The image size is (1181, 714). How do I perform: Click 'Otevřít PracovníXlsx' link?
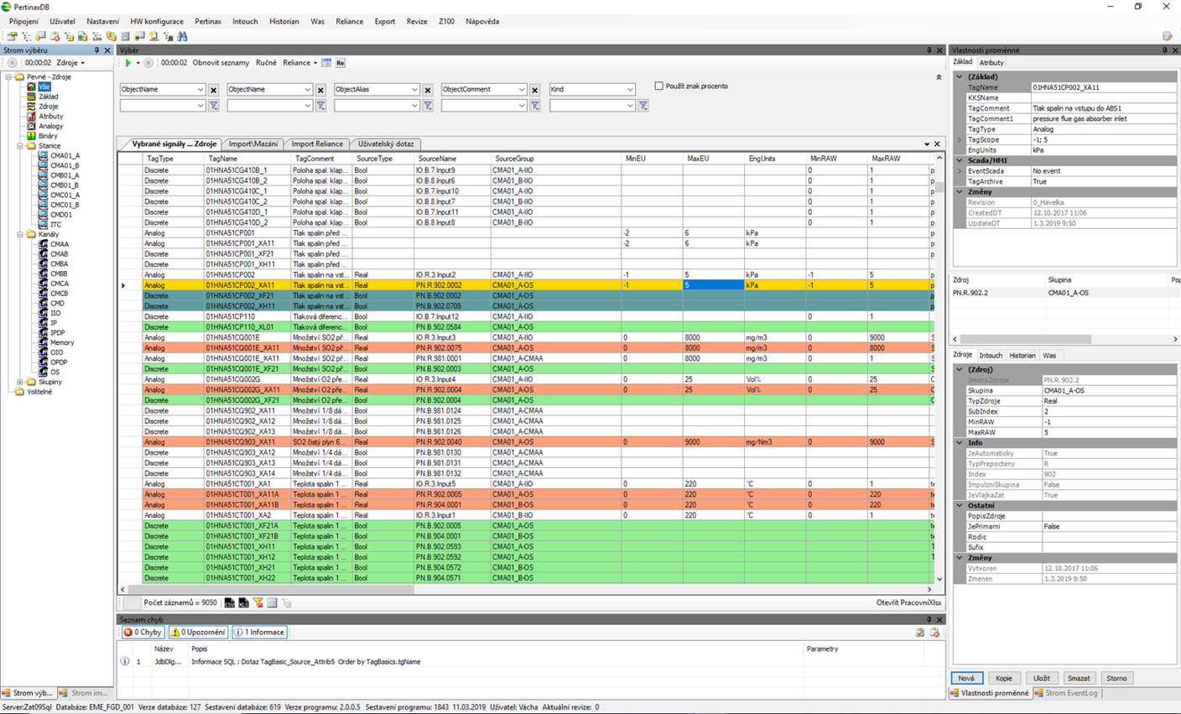click(x=908, y=602)
